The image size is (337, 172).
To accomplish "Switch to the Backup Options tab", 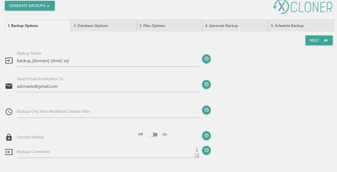I will pyautogui.click(x=38, y=26).
